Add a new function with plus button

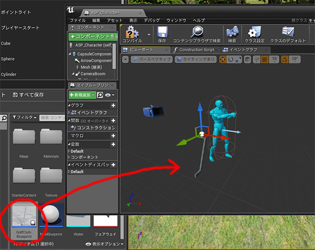tap(113, 121)
